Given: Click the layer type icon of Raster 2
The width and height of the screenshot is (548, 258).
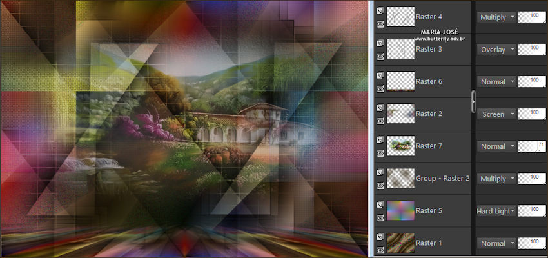Looking at the screenshot, I should pyautogui.click(x=380, y=108).
